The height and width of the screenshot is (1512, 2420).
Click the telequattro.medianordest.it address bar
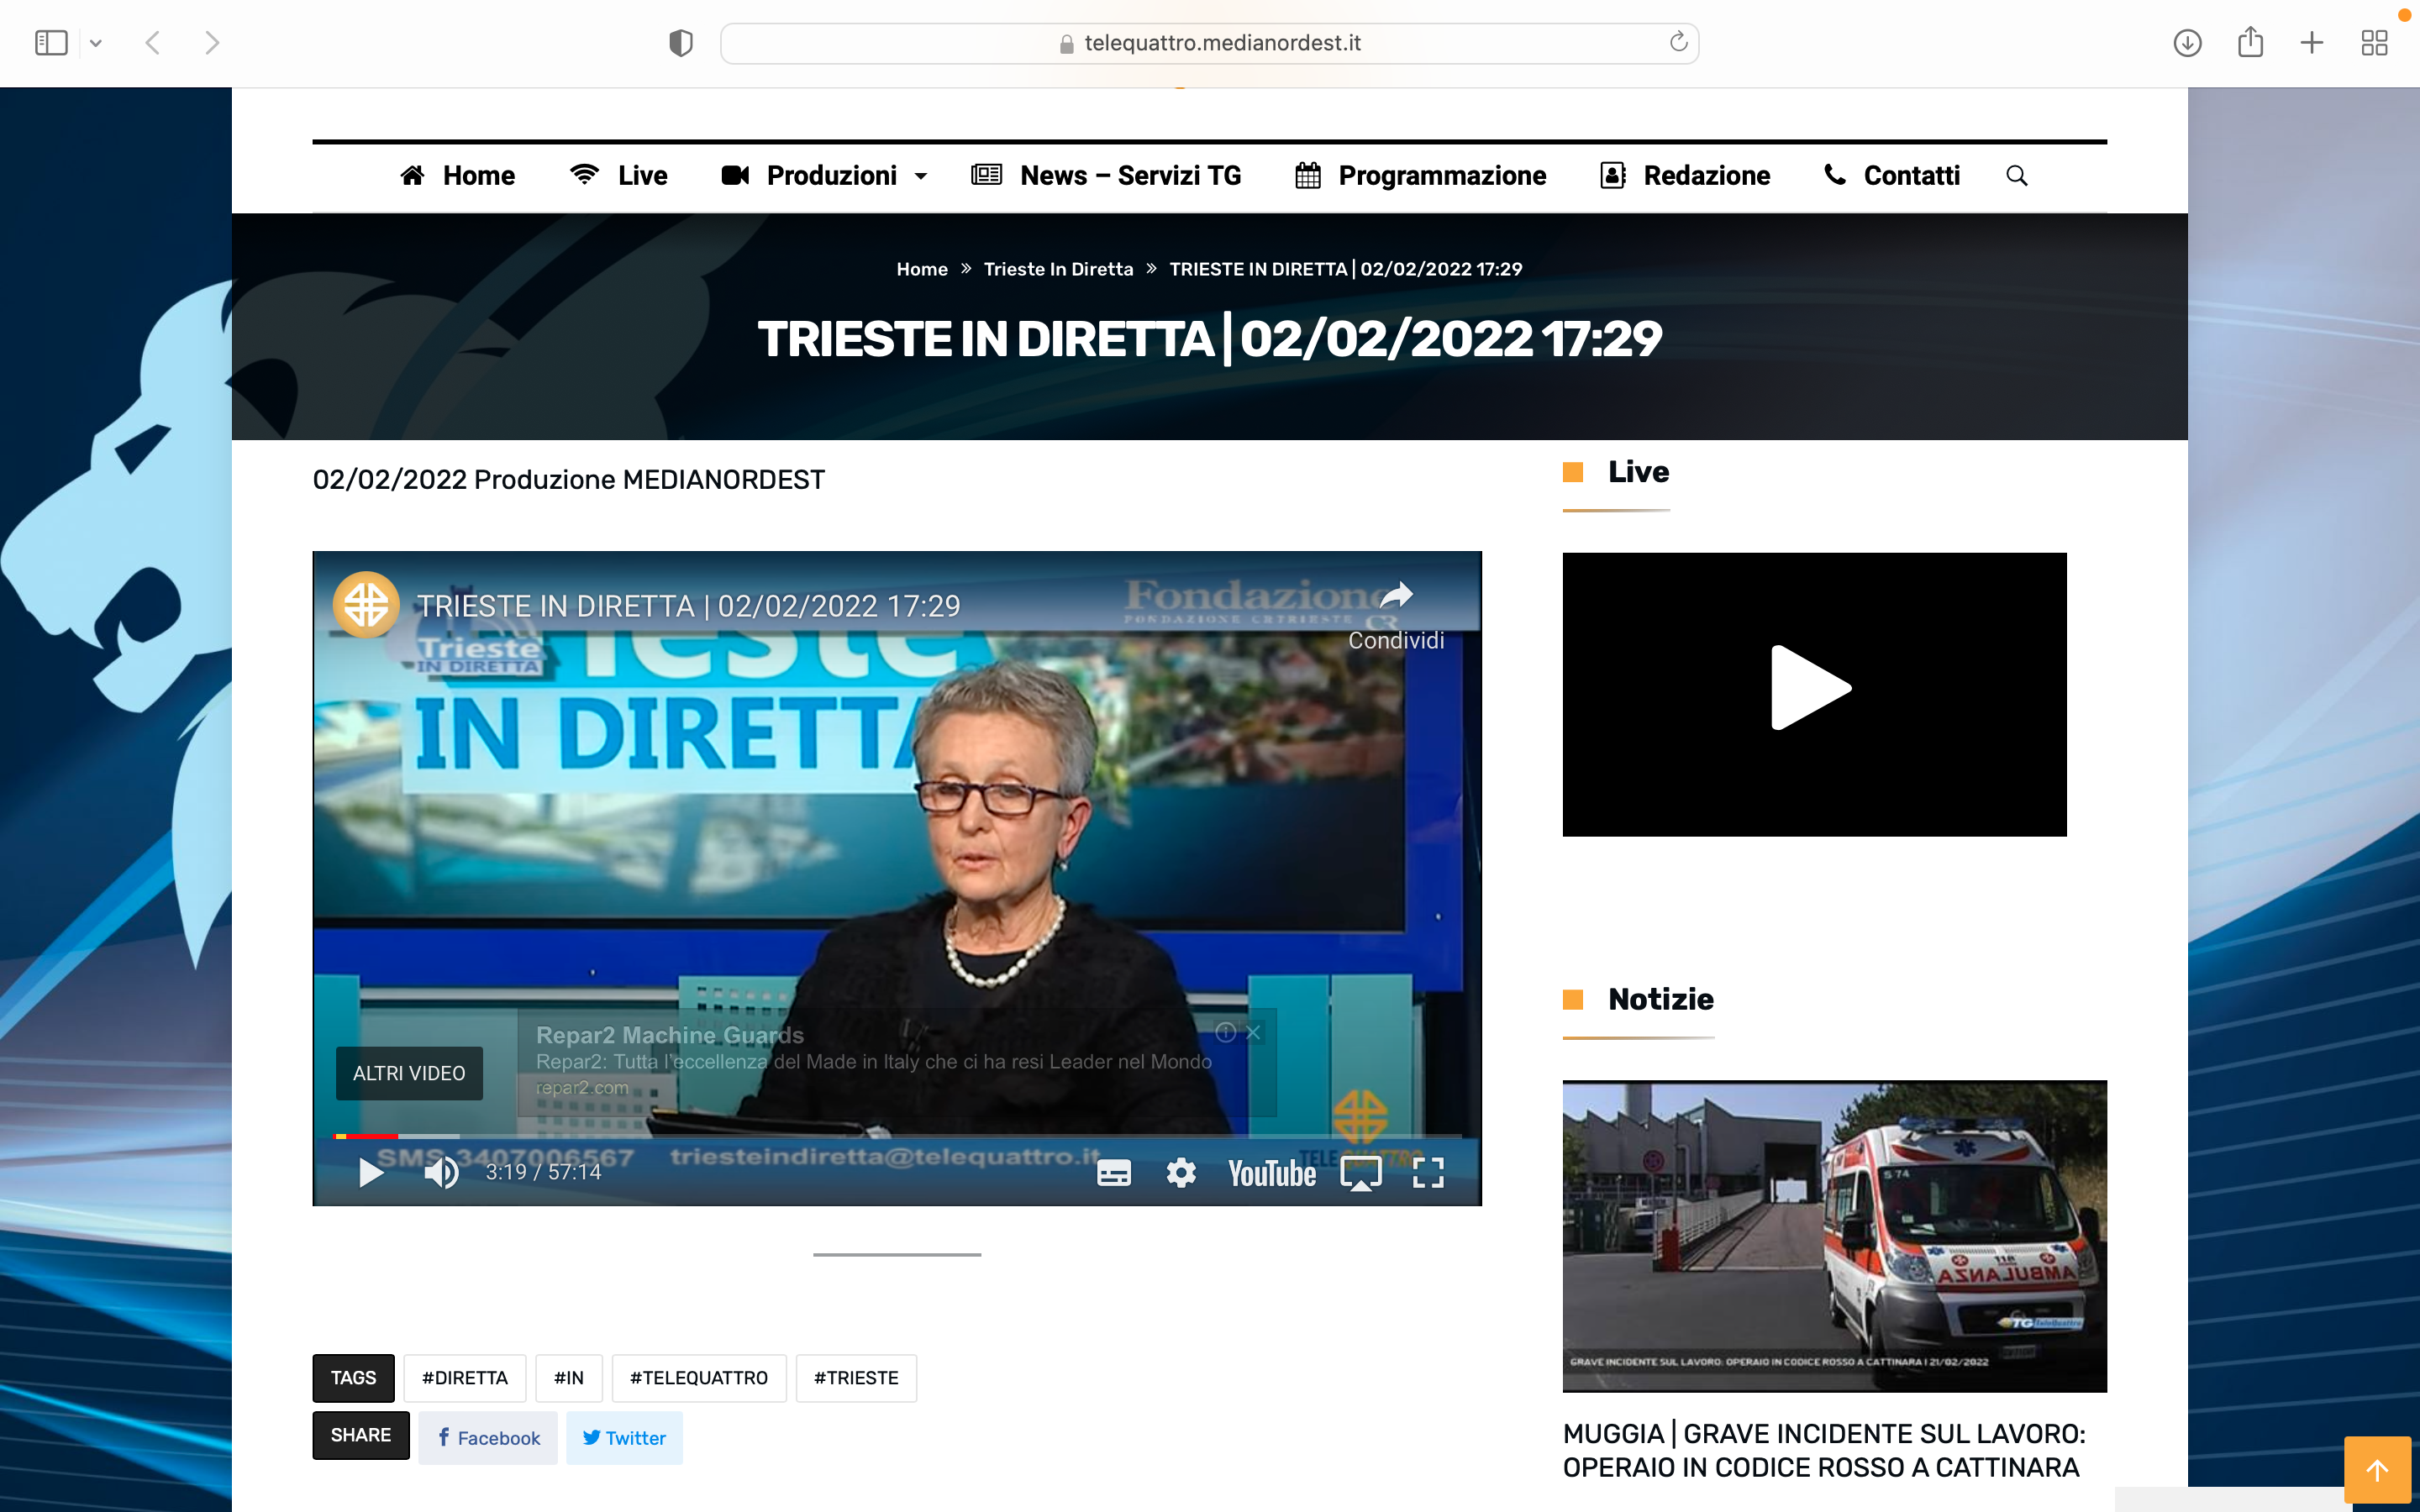point(1209,43)
